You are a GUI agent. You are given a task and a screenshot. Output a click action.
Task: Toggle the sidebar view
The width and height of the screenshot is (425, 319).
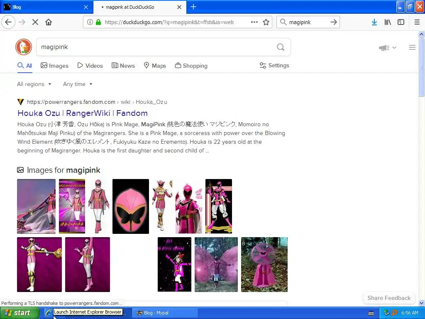coord(401,22)
